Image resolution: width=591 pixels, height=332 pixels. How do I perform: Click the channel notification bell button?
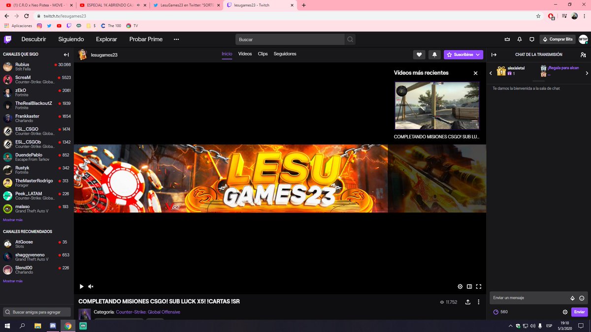pyautogui.click(x=434, y=55)
